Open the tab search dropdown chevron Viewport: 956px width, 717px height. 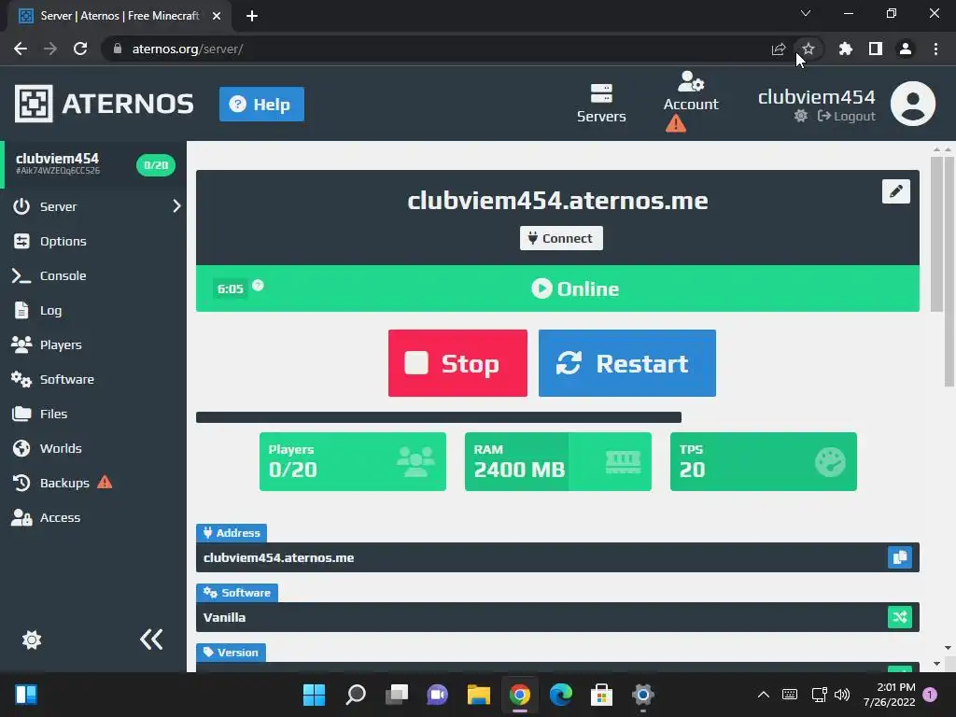[806, 13]
